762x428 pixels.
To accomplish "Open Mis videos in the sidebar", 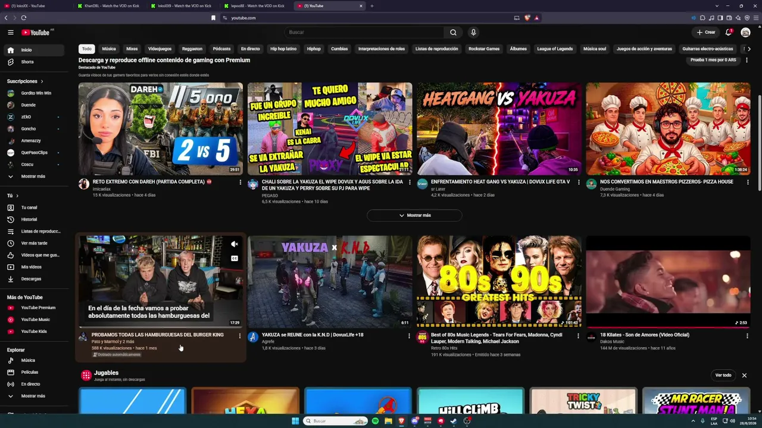I will pyautogui.click(x=33, y=267).
